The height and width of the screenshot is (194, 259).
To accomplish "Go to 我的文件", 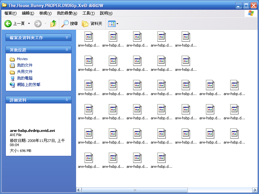I will tap(25, 65).
